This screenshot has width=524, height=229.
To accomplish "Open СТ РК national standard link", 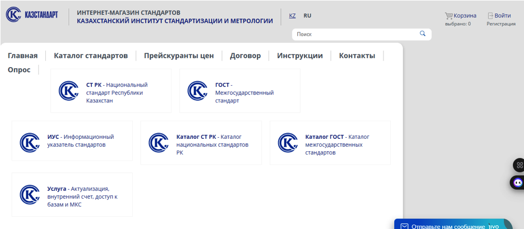I will tap(116, 92).
